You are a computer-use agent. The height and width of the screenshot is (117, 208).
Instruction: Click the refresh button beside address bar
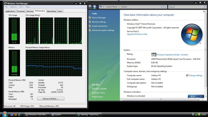[x=165, y=7]
